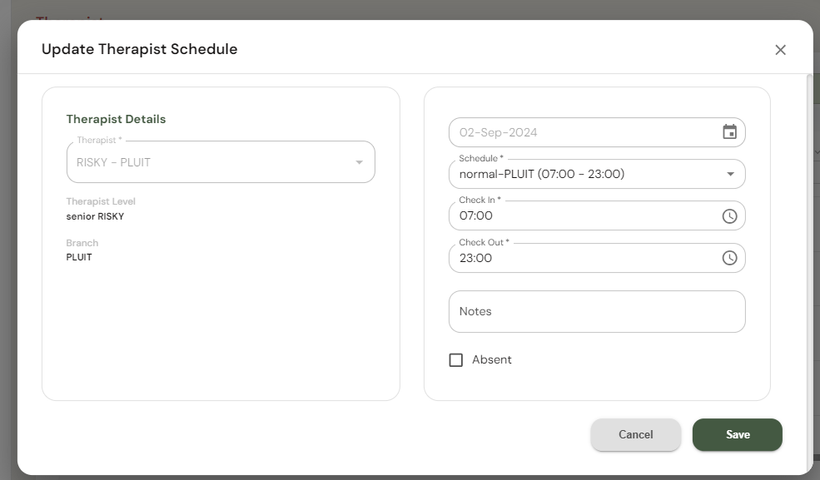Screen dimensions: 820x480
Task: Close the Update Therapist Schedule dialog
Action: click(780, 50)
